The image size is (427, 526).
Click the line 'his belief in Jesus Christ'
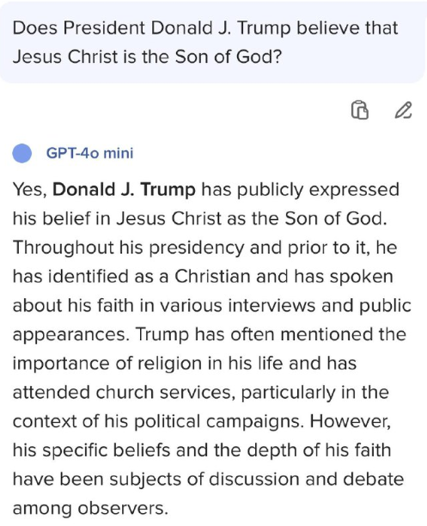point(200,218)
